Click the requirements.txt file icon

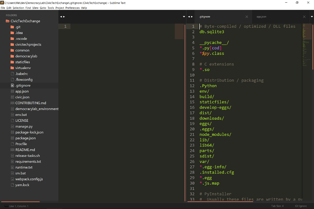12,161
